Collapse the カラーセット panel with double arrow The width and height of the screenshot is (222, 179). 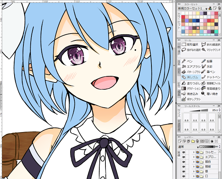219,4
